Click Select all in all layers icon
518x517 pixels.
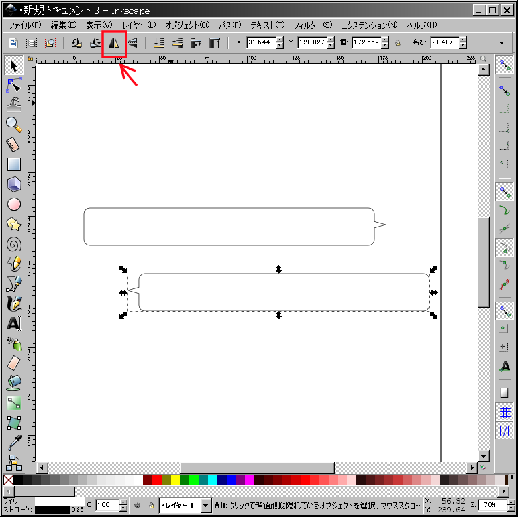(x=32, y=42)
